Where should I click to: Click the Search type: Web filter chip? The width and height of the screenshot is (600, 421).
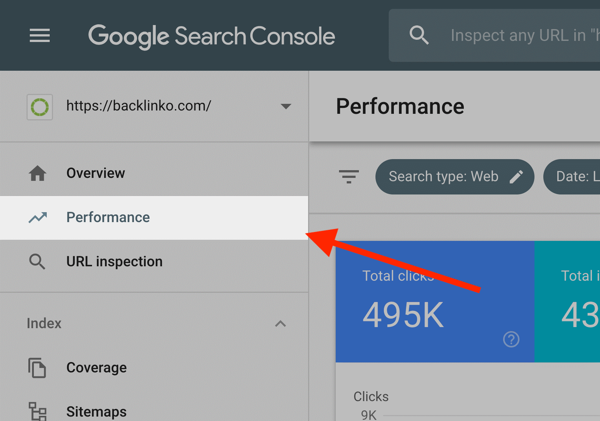[455, 177]
